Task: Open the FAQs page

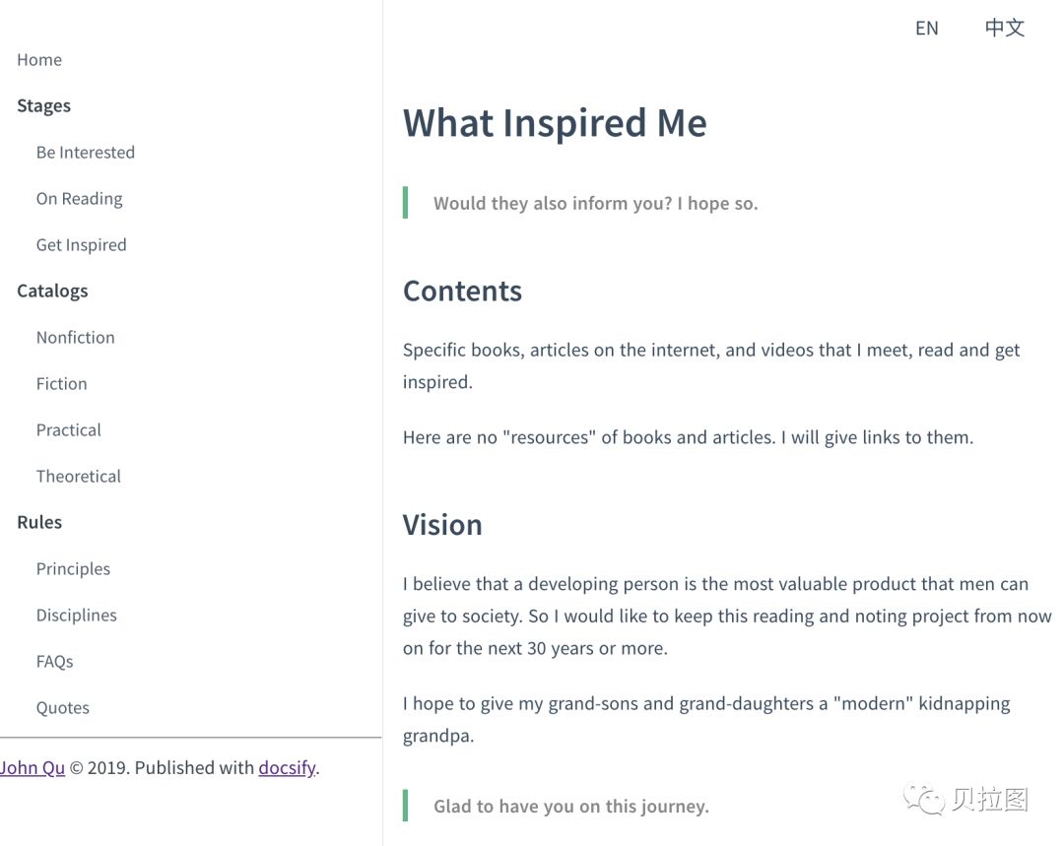Action: [x=55, y=662]
